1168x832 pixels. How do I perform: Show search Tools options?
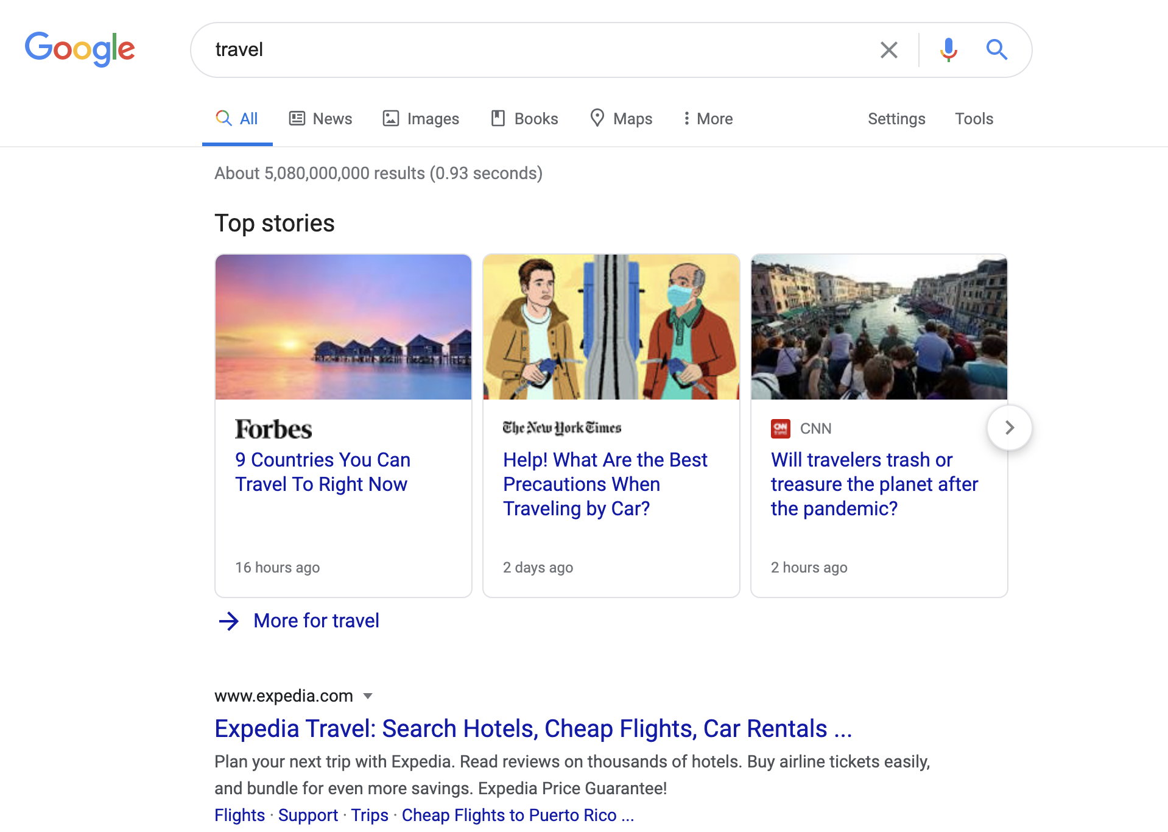point(974,119)
